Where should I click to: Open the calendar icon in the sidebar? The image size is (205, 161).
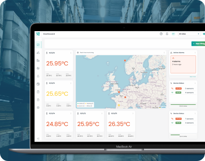pyautogui.click(x=38, y=84)
